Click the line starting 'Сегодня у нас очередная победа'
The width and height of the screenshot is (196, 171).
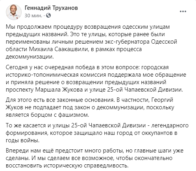[x=87, y=67]
